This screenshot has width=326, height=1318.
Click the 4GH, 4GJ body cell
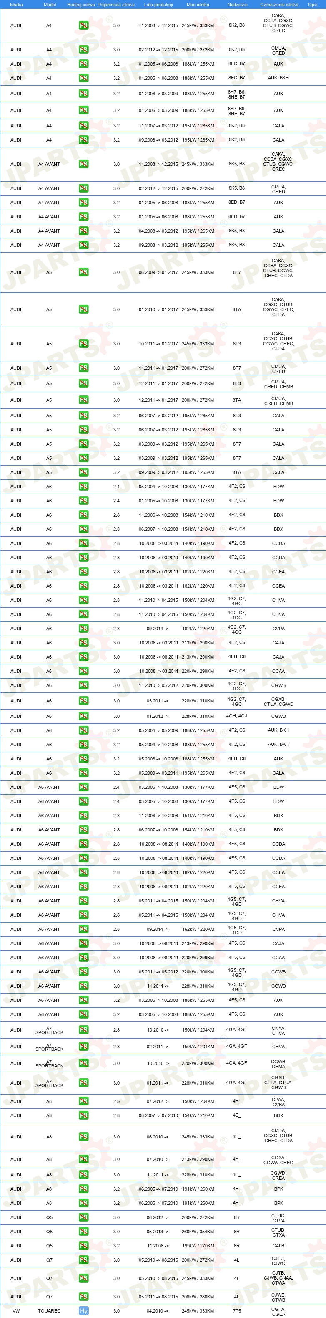237,716
